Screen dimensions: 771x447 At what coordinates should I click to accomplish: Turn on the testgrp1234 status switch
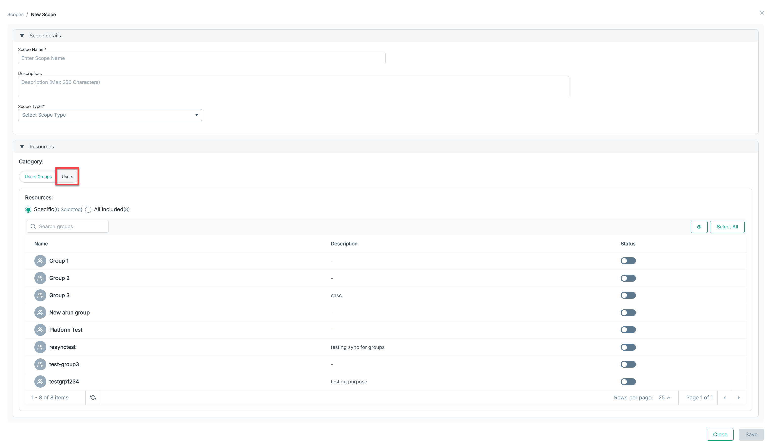[628, 382]
